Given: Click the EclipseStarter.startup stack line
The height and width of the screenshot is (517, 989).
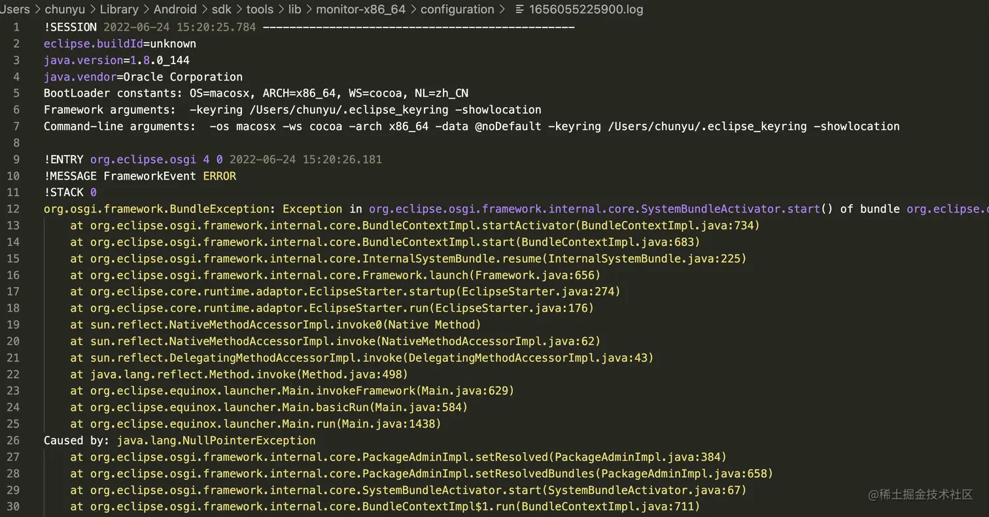Looking at the screenshot, I should 345,292.
